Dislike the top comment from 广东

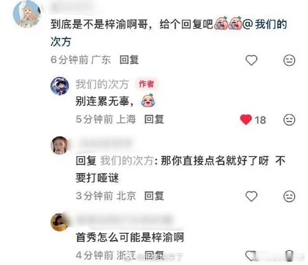click(x=289, y=60)
